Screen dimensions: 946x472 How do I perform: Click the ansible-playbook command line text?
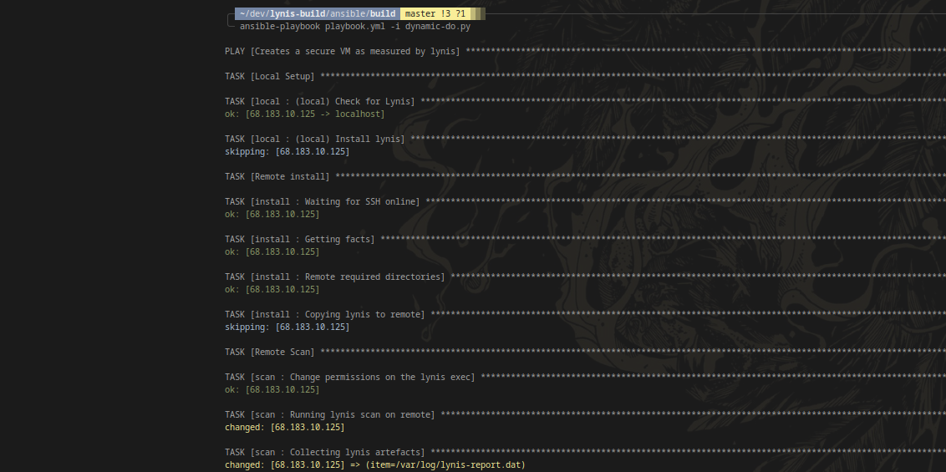point(354,27)
